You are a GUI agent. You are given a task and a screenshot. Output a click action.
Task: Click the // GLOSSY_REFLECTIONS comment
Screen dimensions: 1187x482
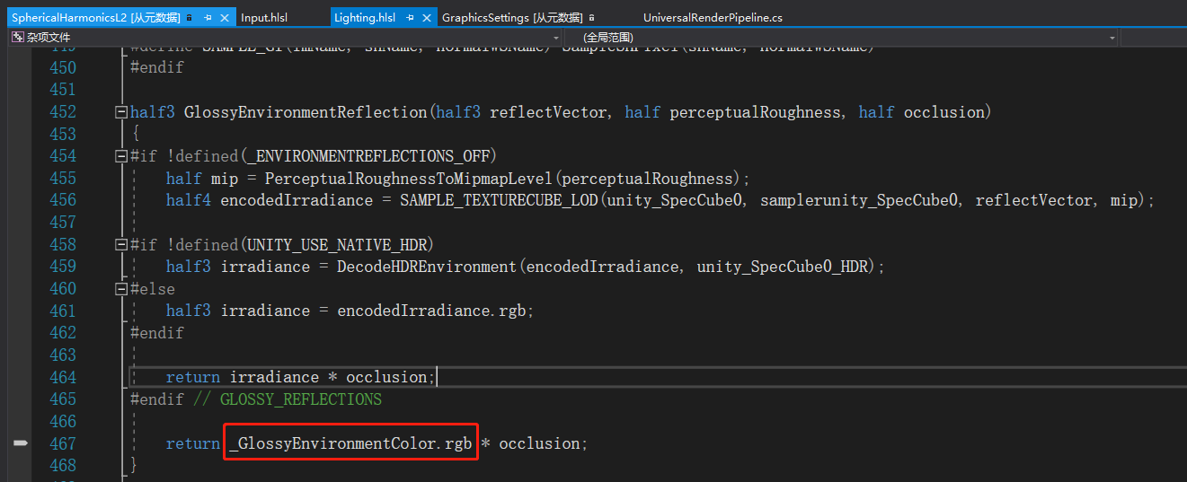pos(288,399)
